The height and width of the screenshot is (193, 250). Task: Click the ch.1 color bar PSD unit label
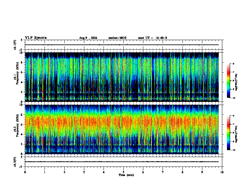tap(236, 82)
